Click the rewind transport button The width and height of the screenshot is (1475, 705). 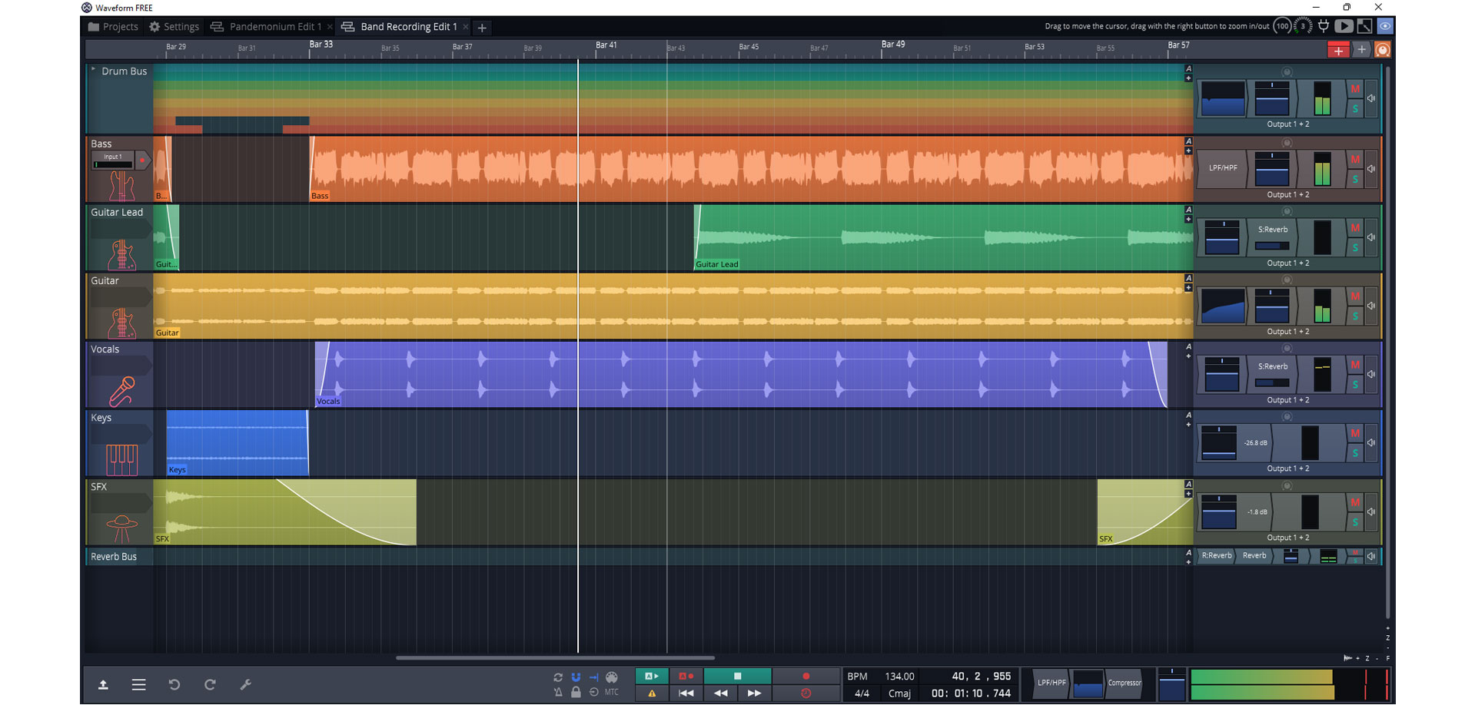(x=720, y=693)
